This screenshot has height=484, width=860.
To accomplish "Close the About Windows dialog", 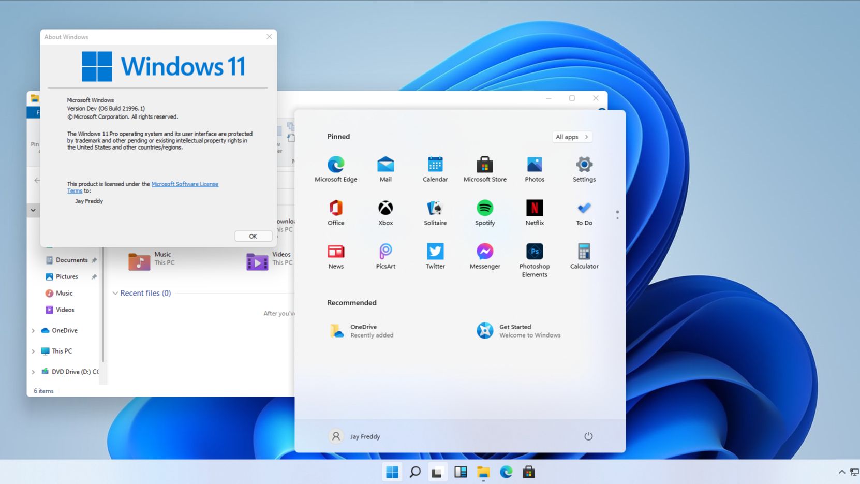I will pos(269,37).
